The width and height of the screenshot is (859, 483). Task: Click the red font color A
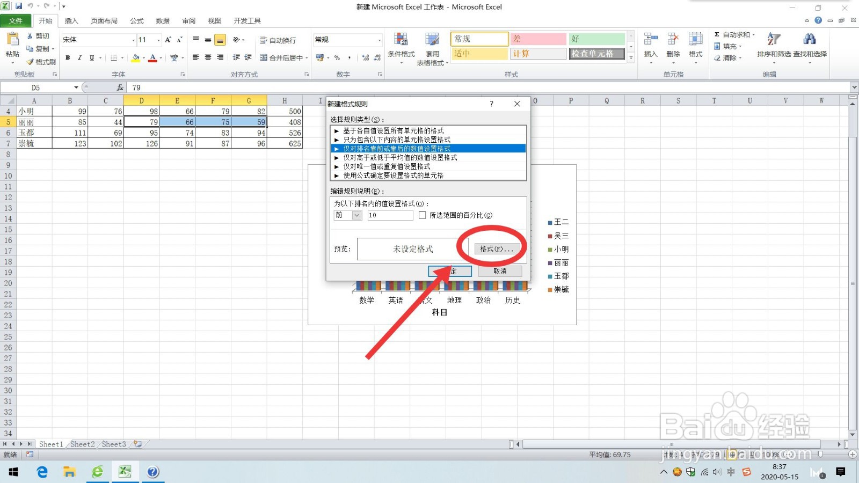pos(153,57)
